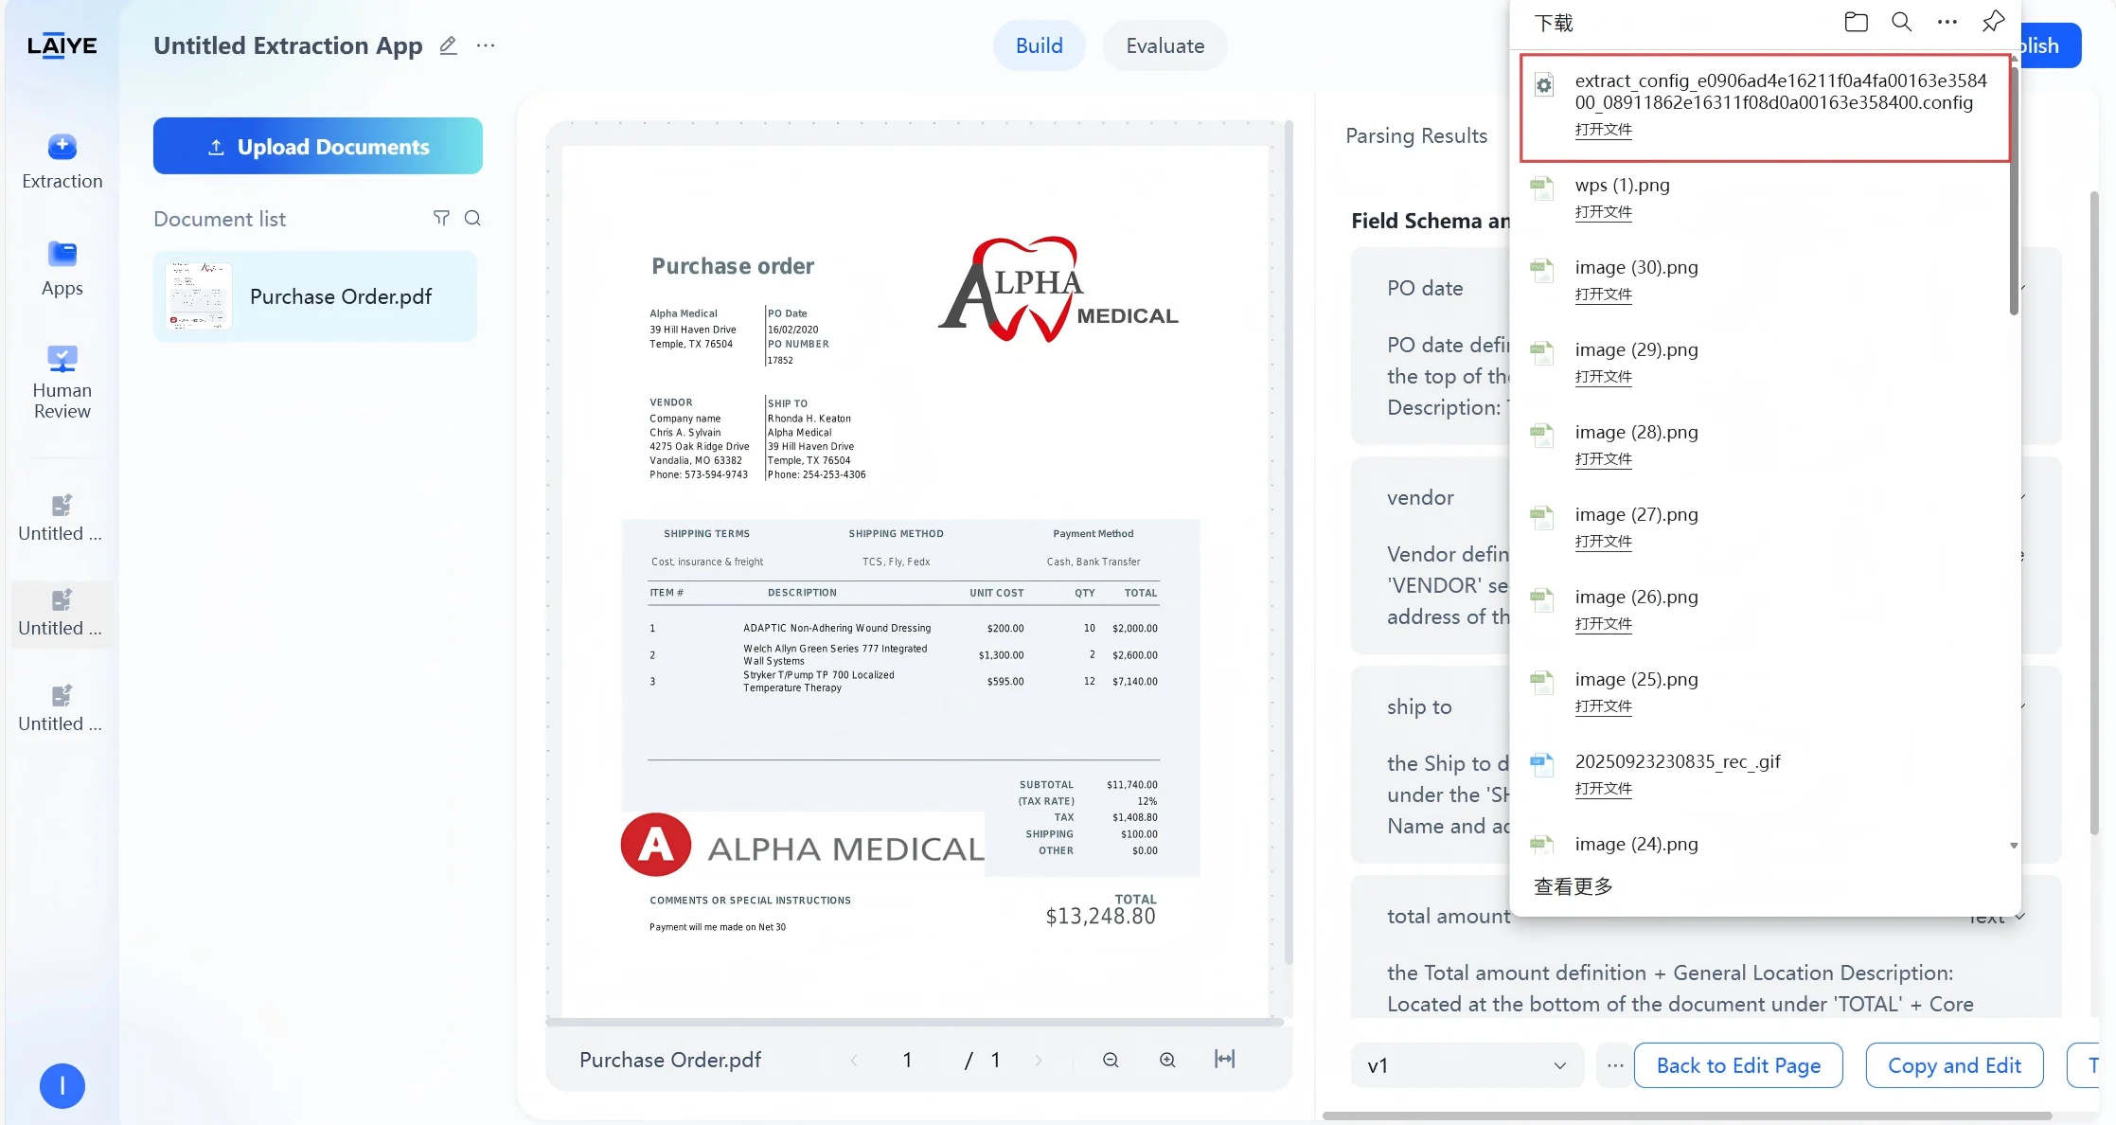Click the LAIYE logo
The width and height of the screenshot is (2116, 1125).
[x=62, y=45]
